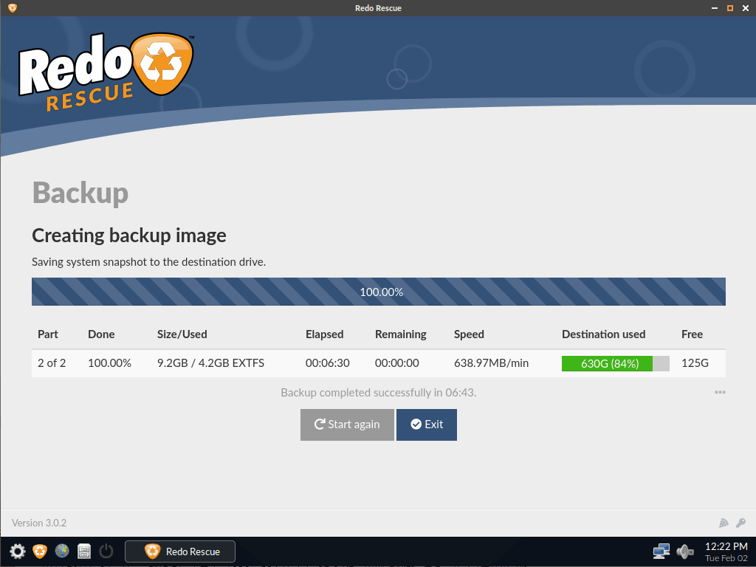756x567 pixels.
Task: Click the '00:00:00' remaining time cell
Action: pos(396,363)
